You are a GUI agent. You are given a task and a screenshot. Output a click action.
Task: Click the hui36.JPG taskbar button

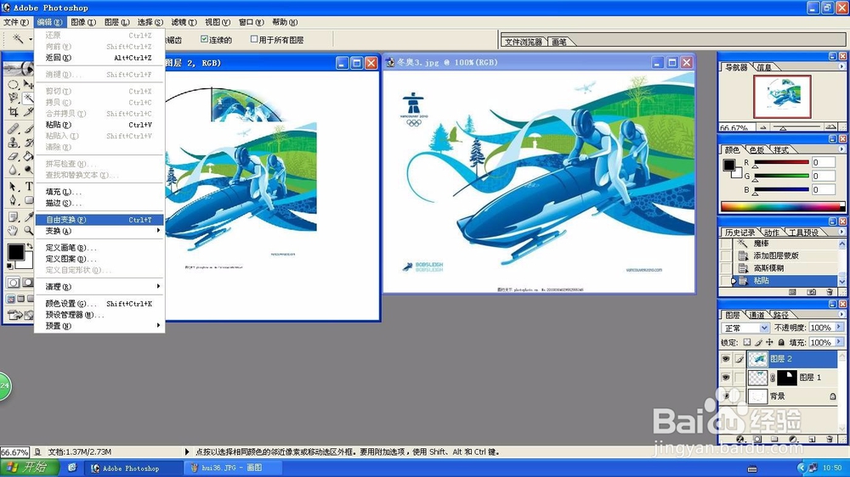click(x=231, y=468)
